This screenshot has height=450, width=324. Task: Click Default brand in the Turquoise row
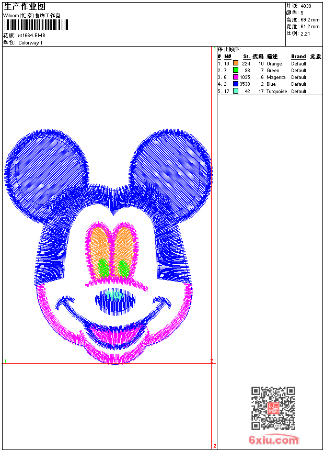click(x=299, y=92)
